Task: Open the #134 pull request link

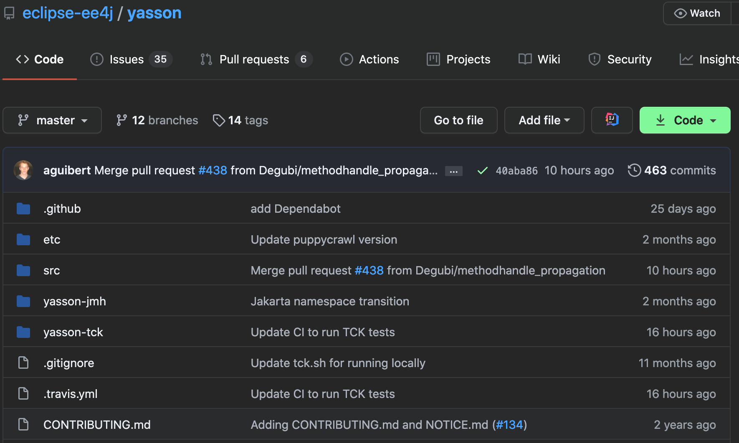Action: (509, 425)
